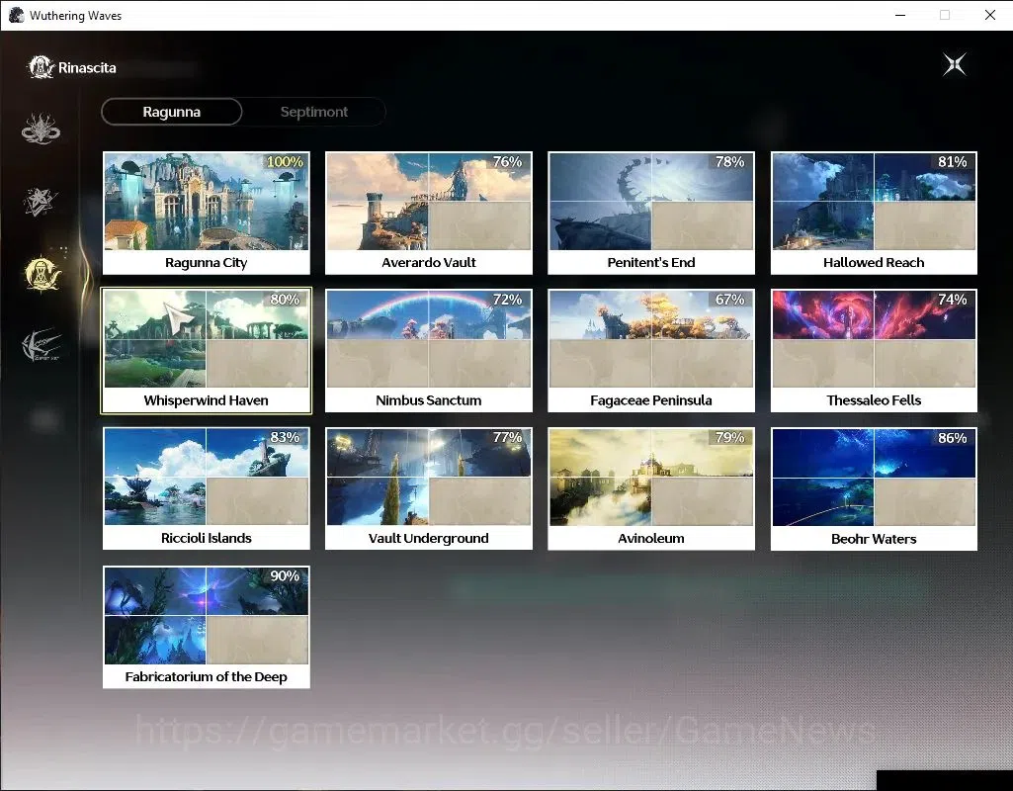Viewport: 1013px width, 791px height.
Task: Switch to the Septimont tab
Action: 314,112
